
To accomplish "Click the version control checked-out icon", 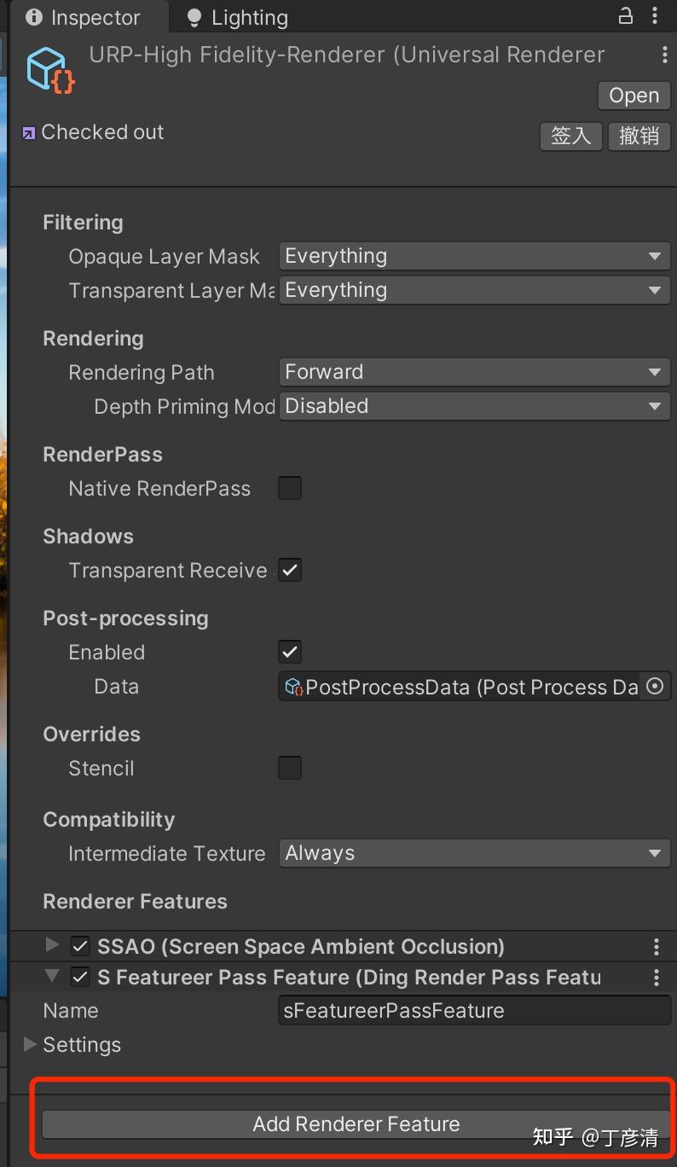I will (28, 132).
